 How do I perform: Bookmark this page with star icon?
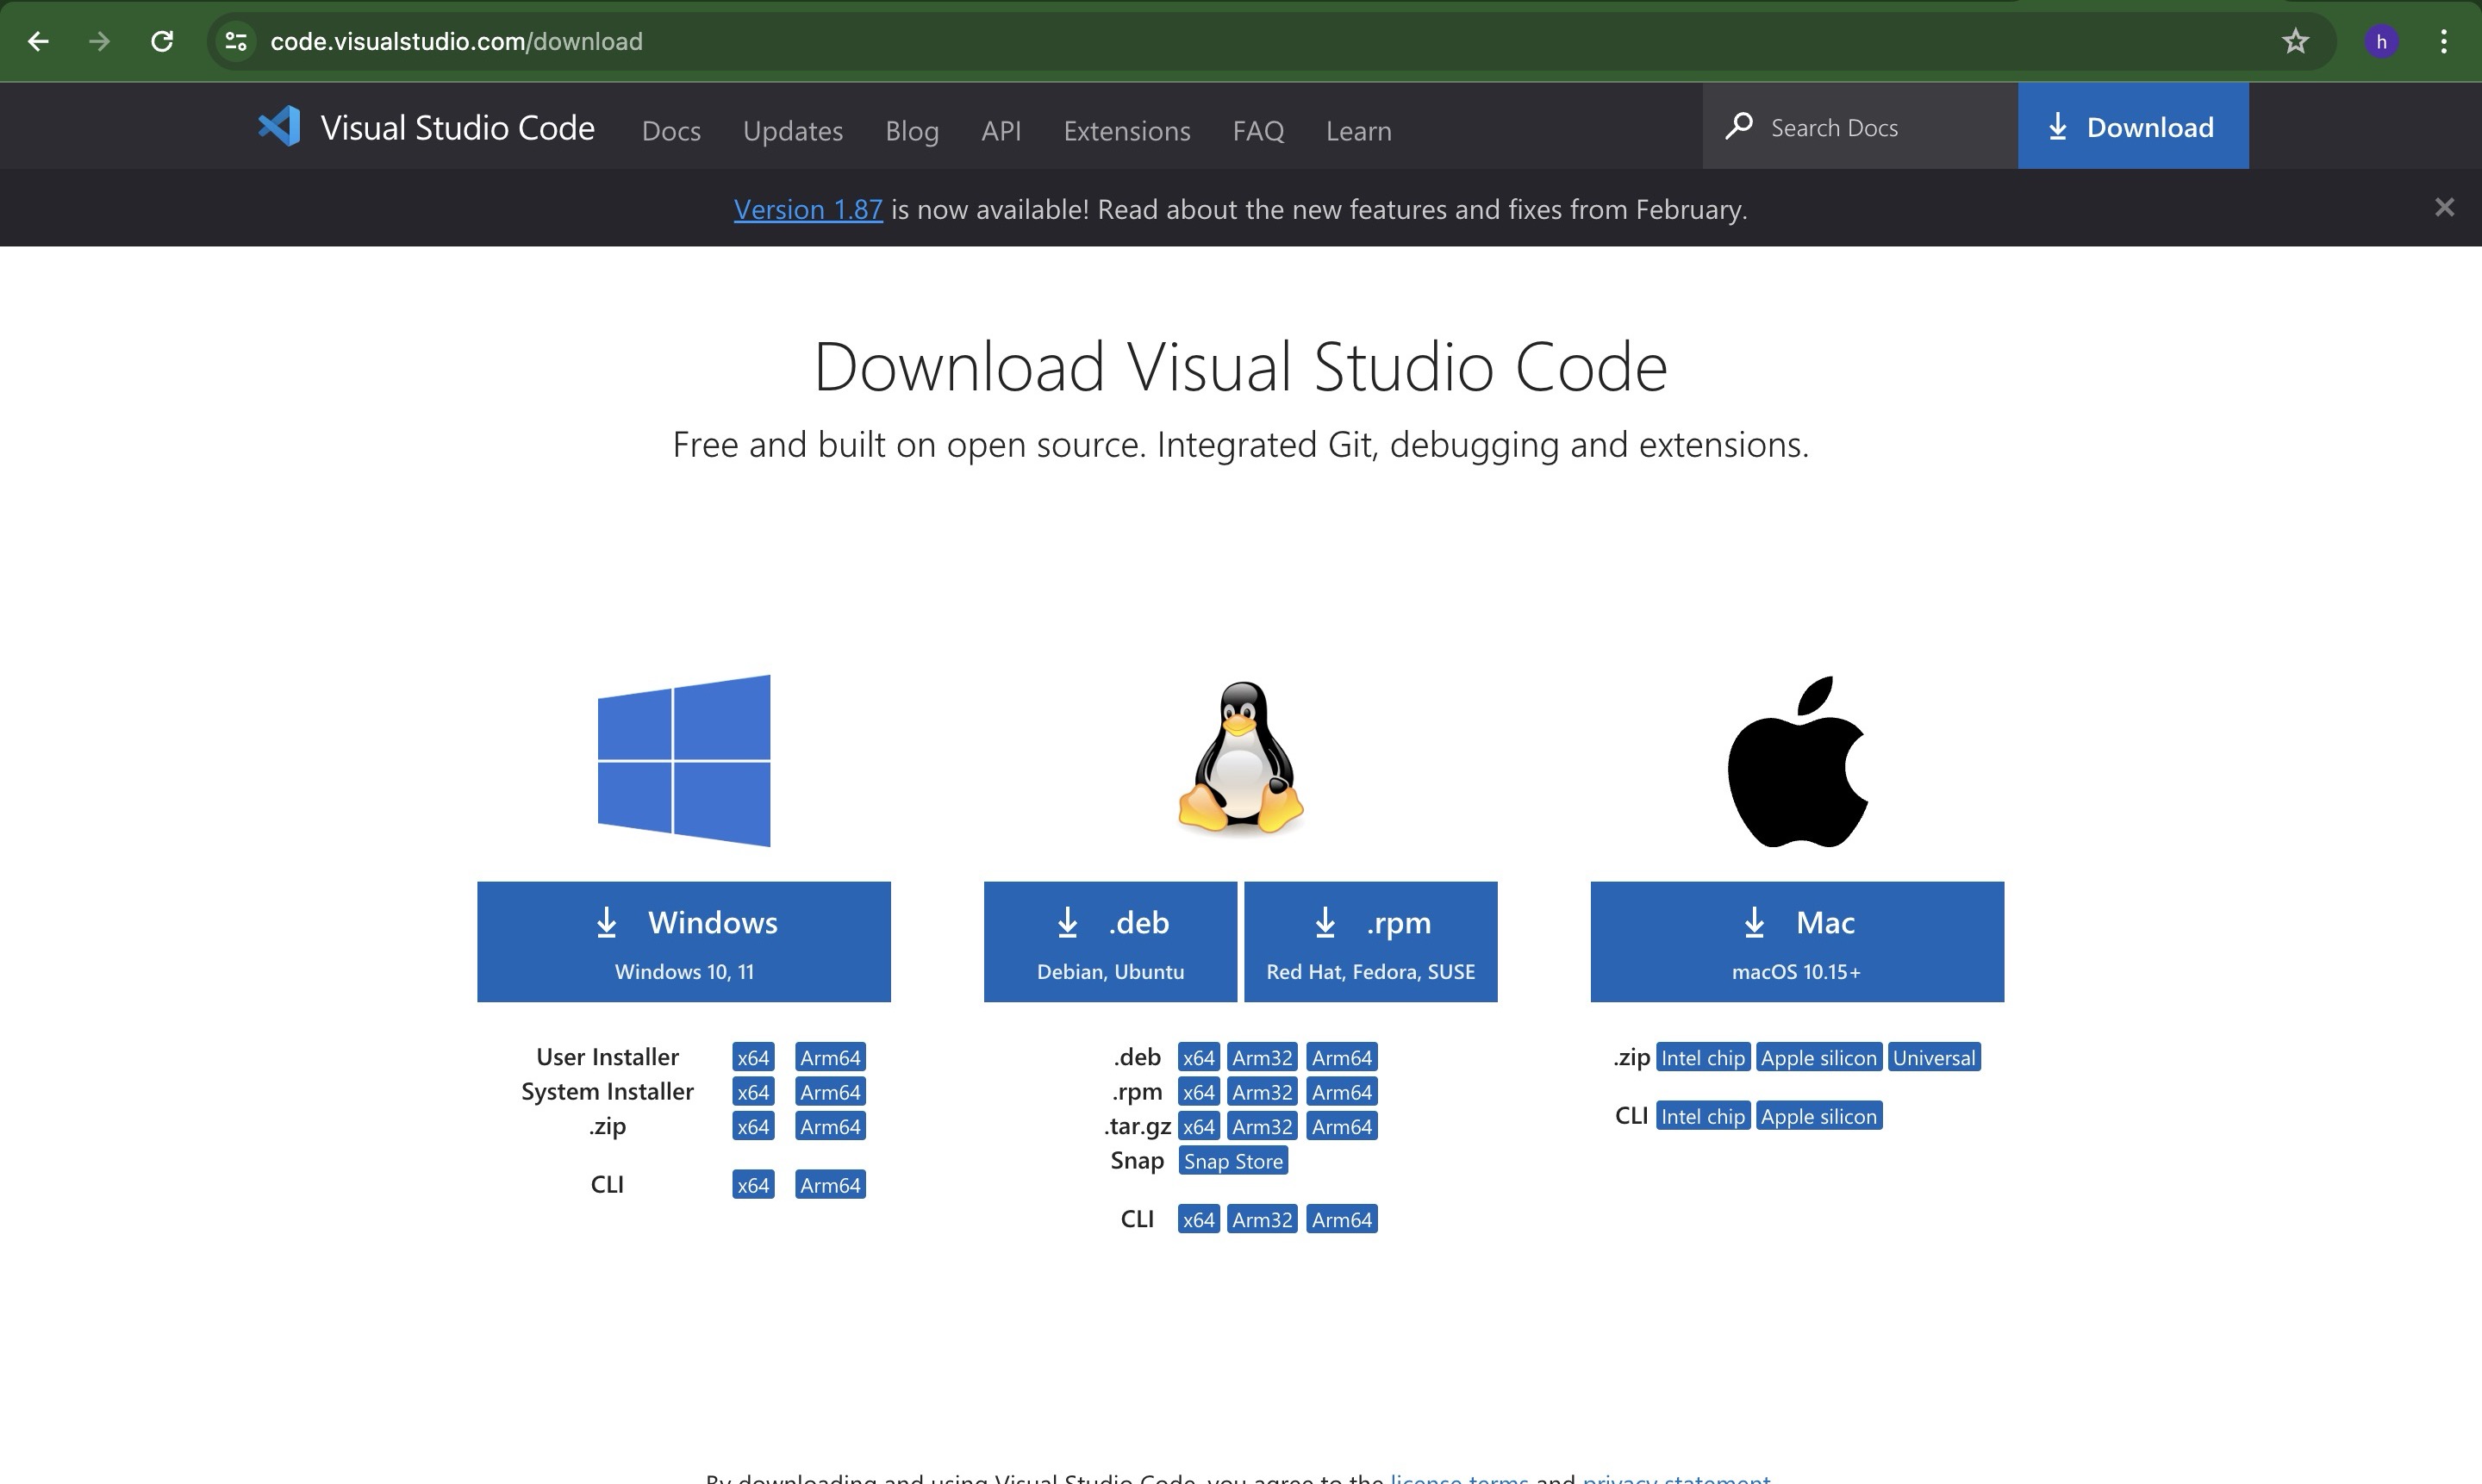pyautogui.click(x=2296, y=41)
